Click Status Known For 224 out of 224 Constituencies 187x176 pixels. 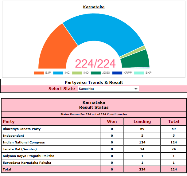point(94,114)
